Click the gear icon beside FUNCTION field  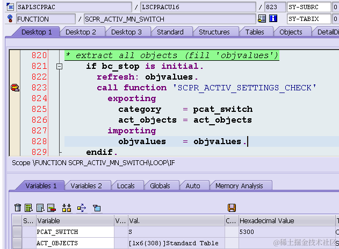[x=10, y=19]
